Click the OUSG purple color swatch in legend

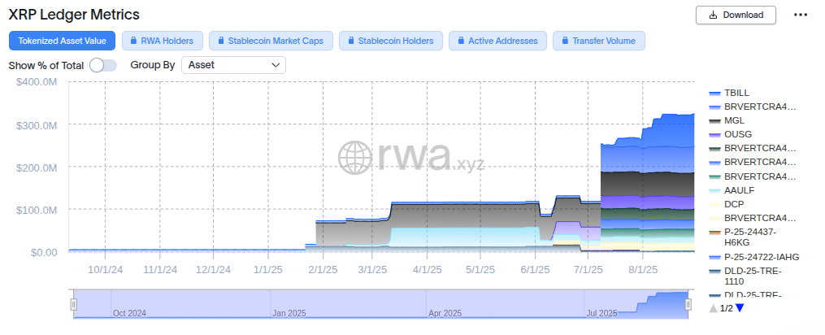click(714, 134)
